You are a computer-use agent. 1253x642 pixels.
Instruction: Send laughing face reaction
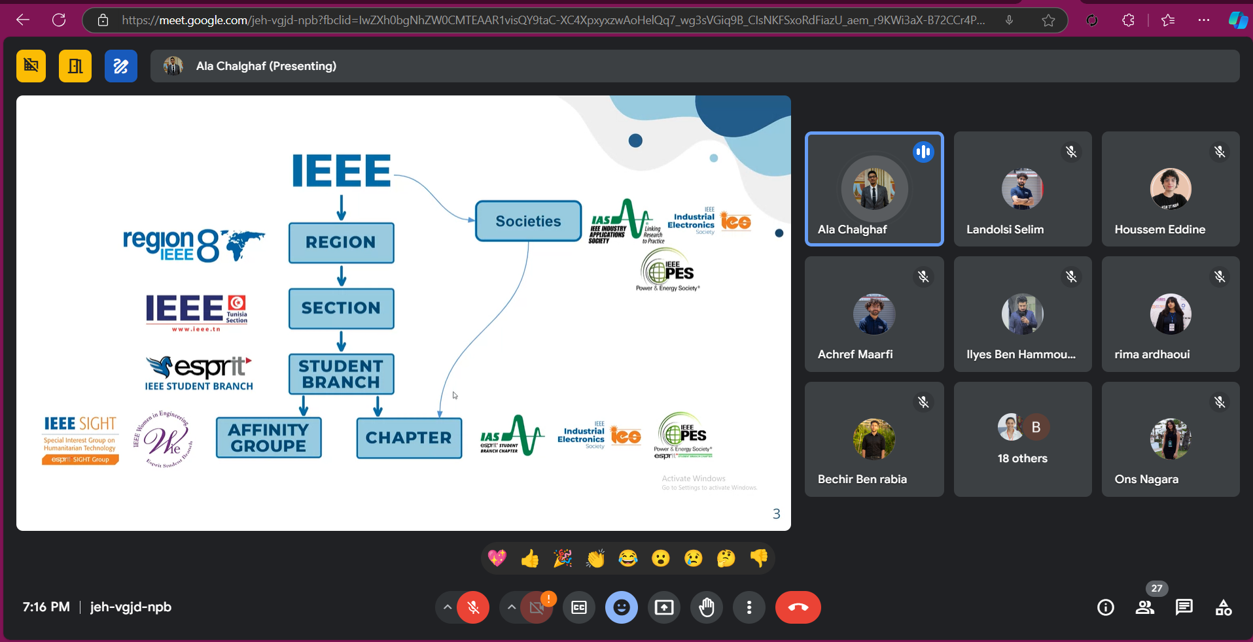tap(628, 558)
